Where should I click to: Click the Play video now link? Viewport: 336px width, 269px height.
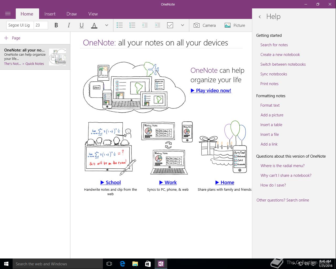[211, 90]
